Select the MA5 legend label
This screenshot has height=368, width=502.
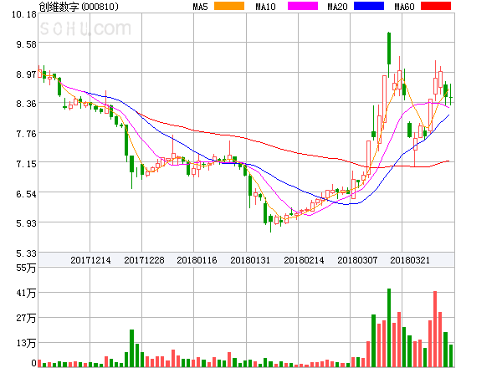(x=200, y=7)
